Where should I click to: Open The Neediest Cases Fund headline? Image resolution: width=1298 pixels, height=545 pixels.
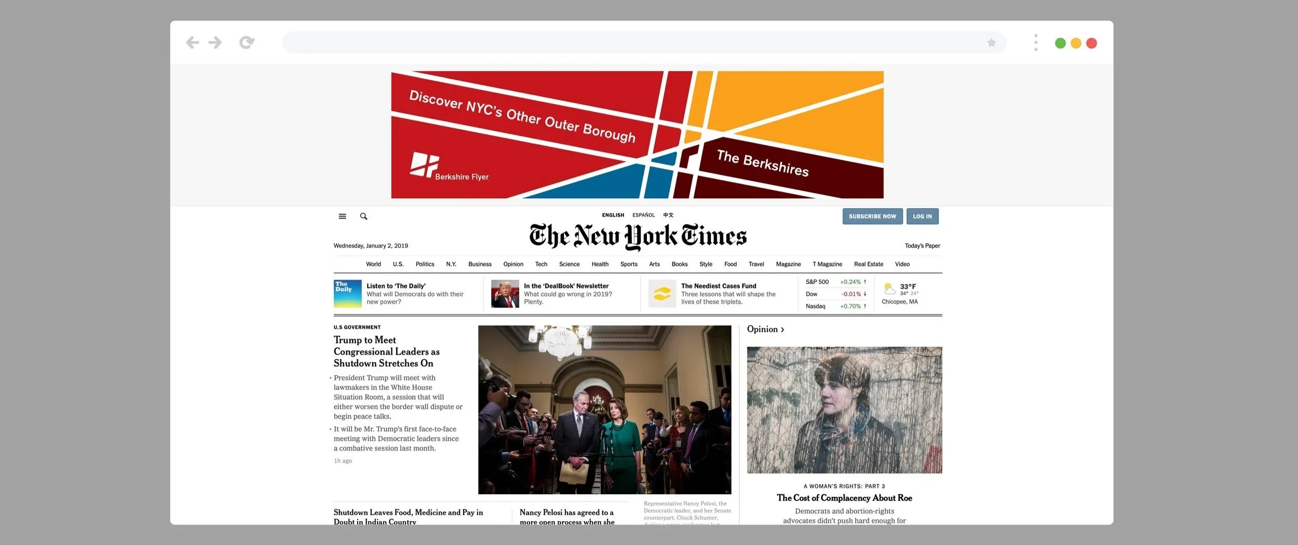point(719,286)
